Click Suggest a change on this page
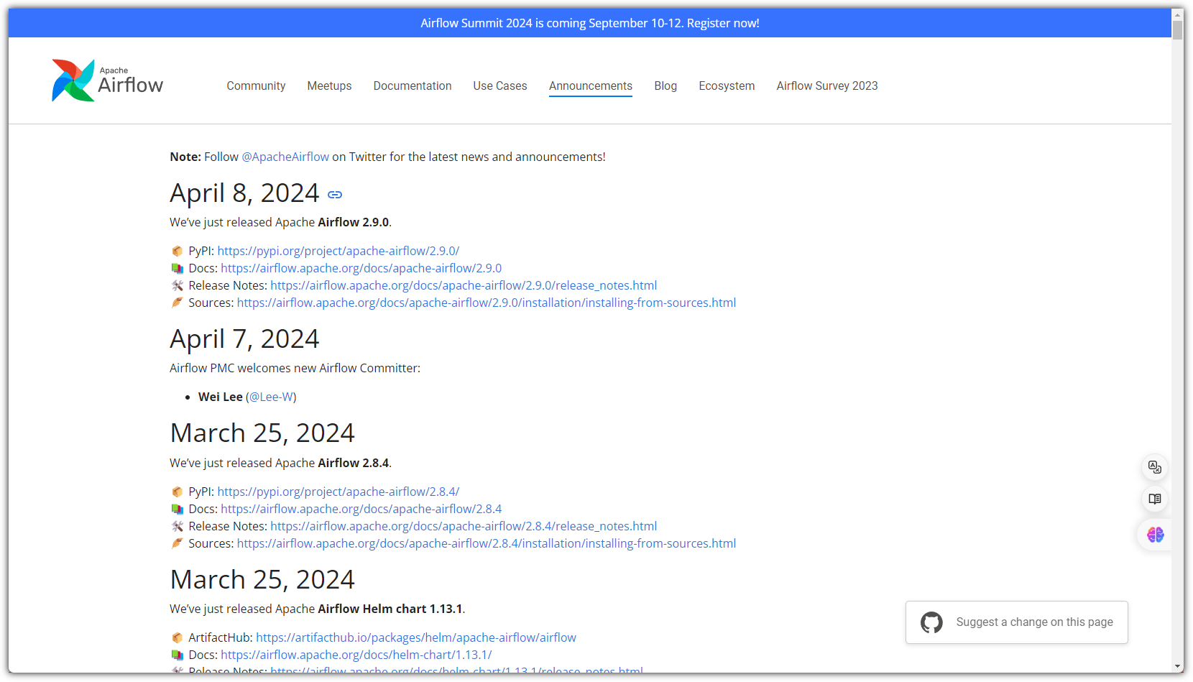 pyautogui.click(x=1017, y=622)
